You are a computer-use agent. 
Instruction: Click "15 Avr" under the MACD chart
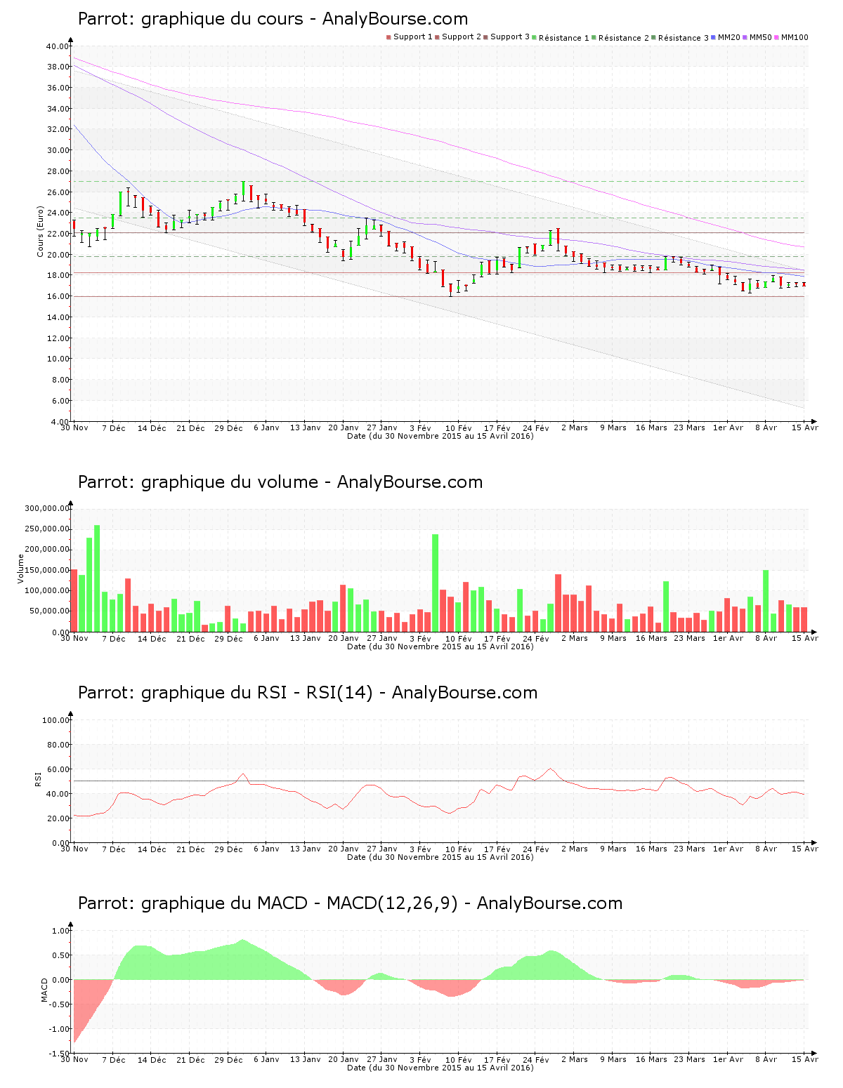click(805, 1059)
